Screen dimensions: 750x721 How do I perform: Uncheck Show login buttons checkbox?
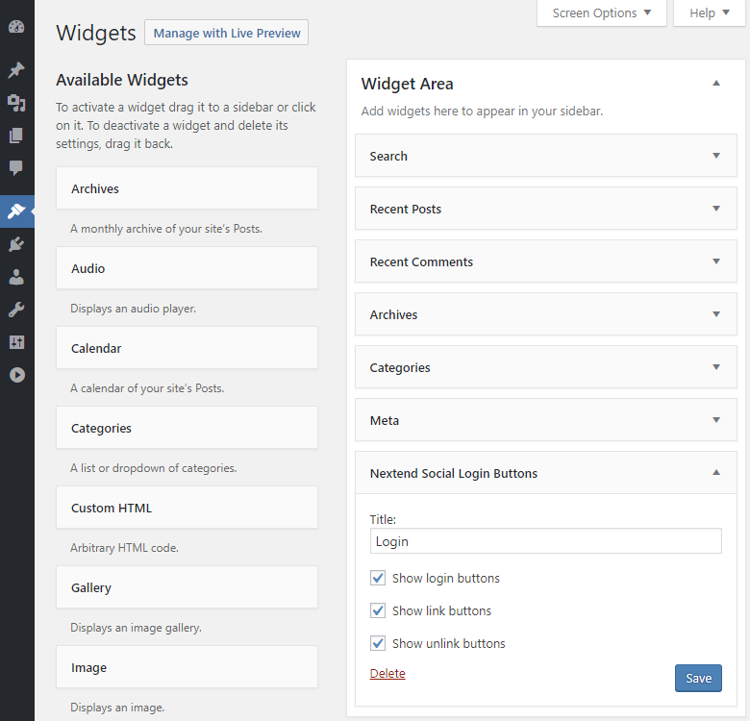point(378,579)
